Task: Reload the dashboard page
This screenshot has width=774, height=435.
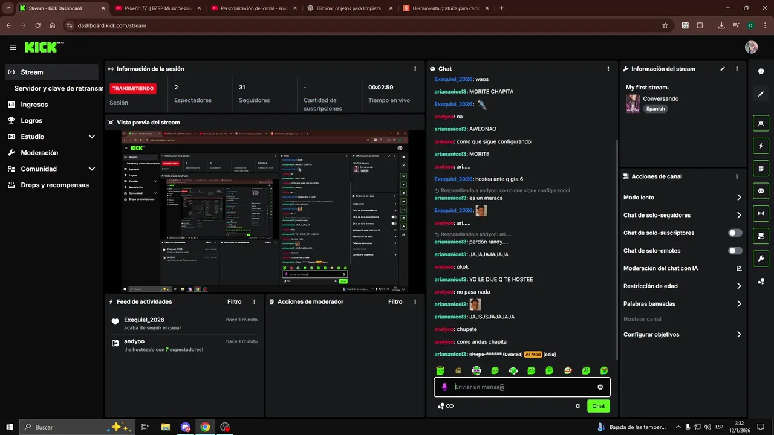Action: [x=37, y=25]
